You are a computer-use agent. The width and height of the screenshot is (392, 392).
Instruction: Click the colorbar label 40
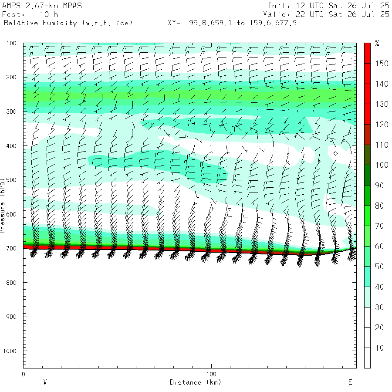click(380, 287)
